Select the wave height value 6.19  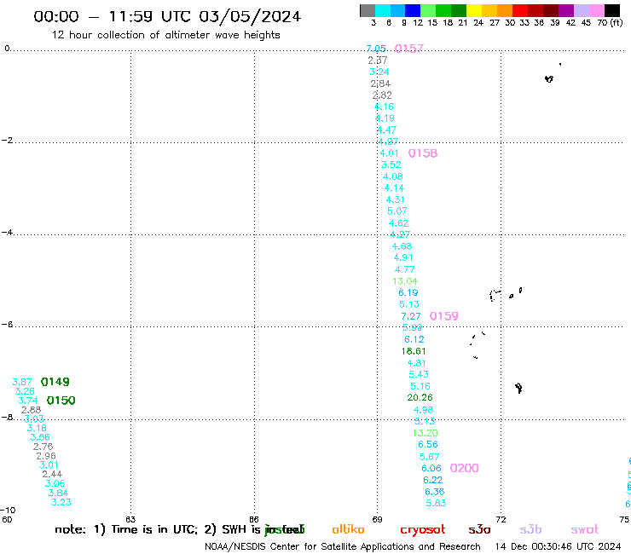point(408,293)
